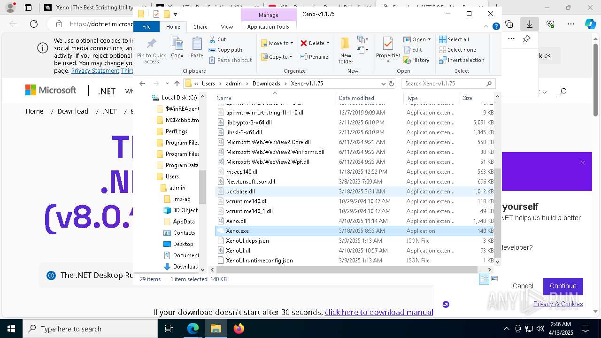This screenshot has width=601, height=338.
Task: Click Paste shortcut in the ribbon
Action: [x=230, y=60]
